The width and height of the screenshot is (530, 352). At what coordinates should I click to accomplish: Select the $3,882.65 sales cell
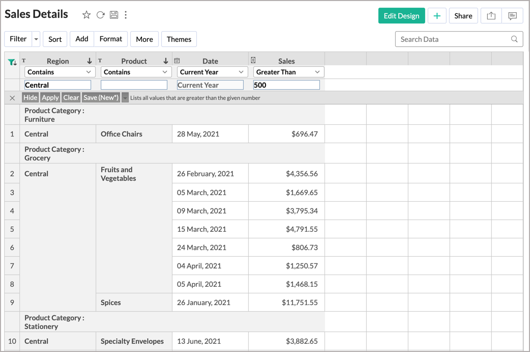click(x=287, y=341)
